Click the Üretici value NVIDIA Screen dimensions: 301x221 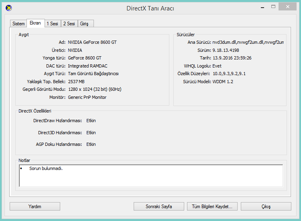(75, 50)
